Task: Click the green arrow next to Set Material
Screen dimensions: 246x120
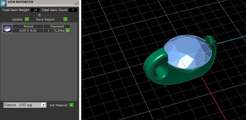Action: pos(71,105)
